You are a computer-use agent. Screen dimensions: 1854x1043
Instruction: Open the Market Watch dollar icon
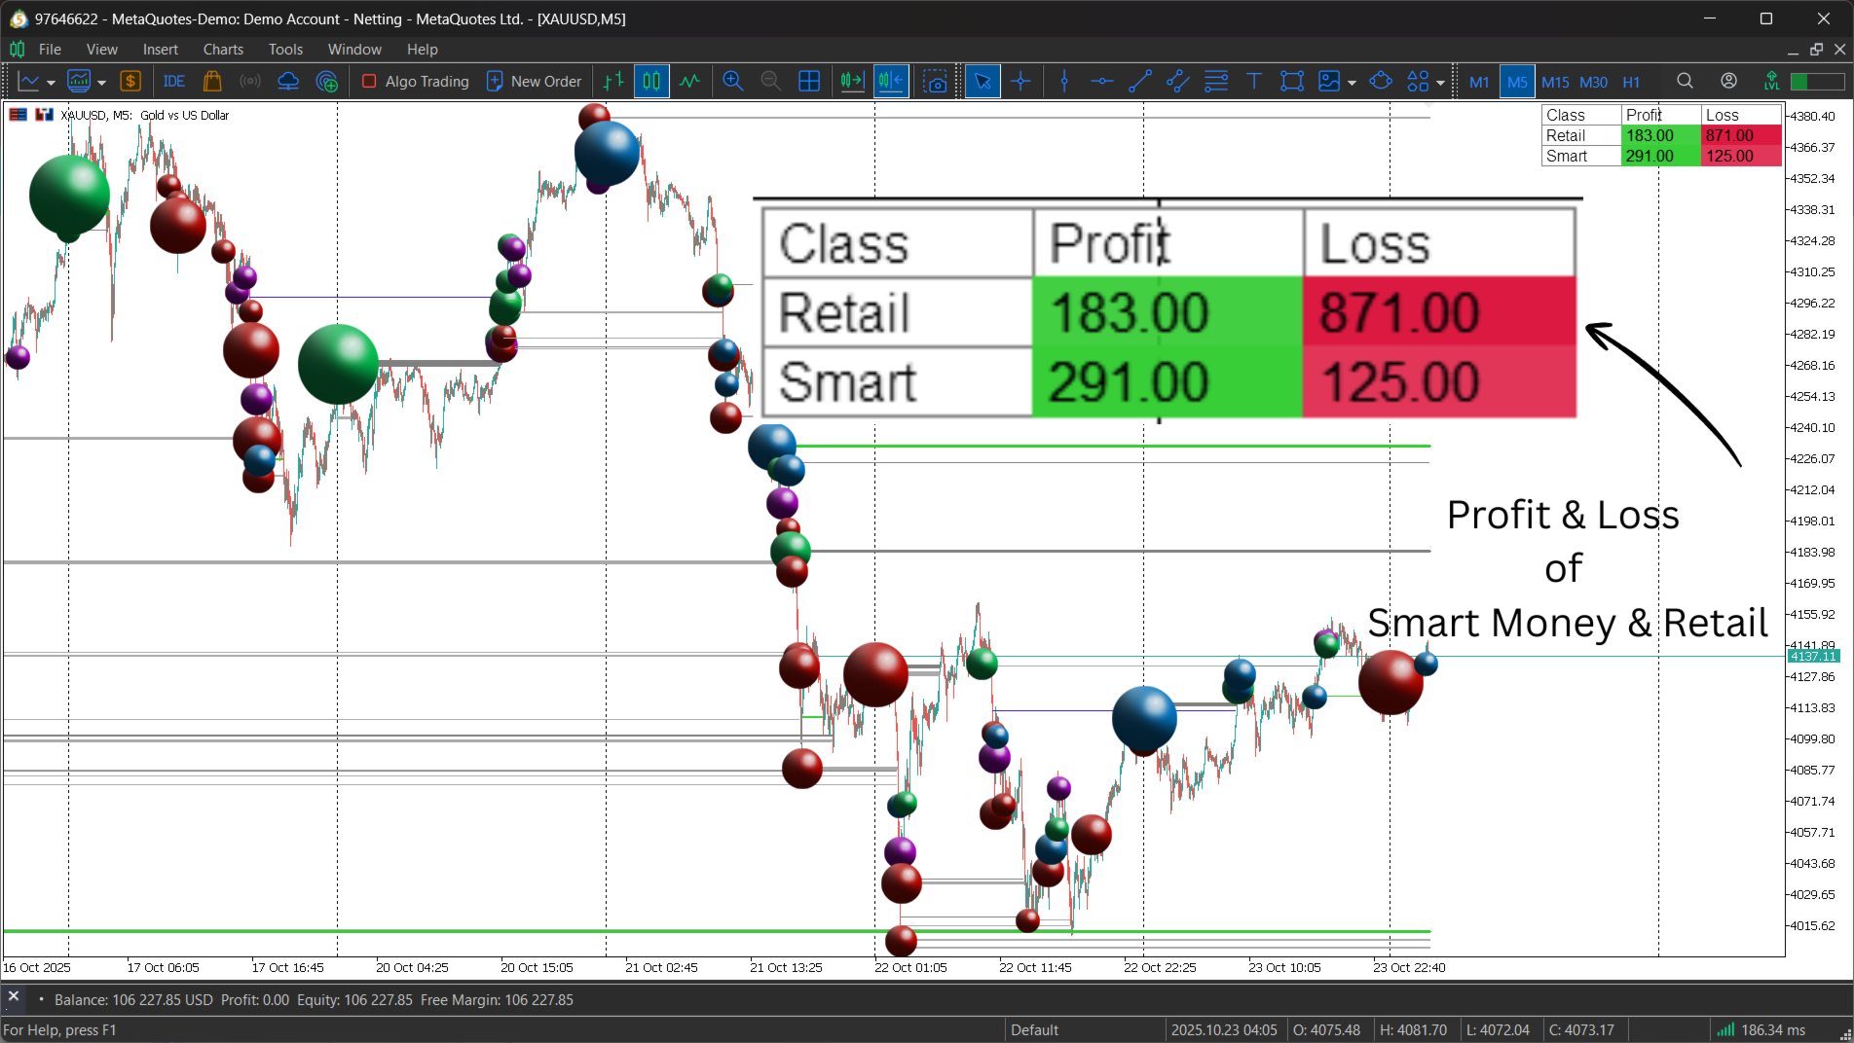[130, 82]
